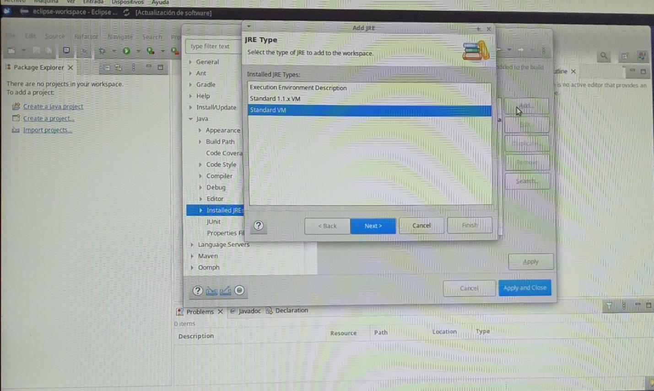Click the filter icon in the Problems view
654x391 pixels.
609,305
